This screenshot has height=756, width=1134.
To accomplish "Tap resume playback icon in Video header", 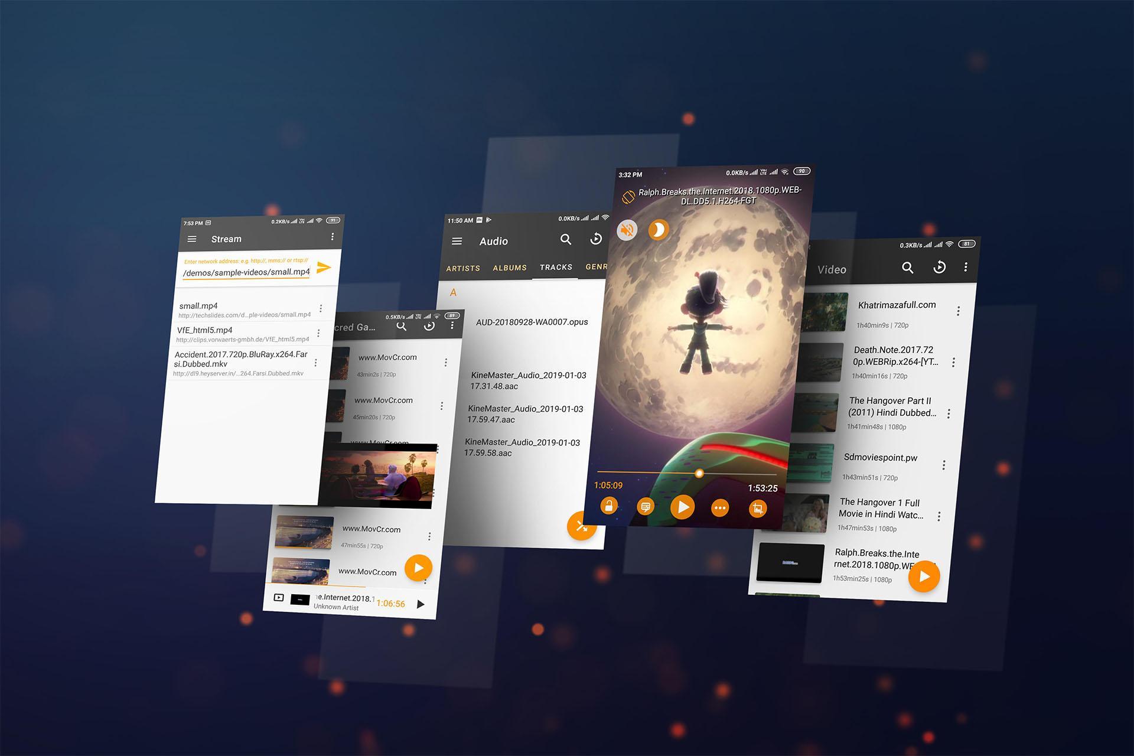I will tap(939, 267).
